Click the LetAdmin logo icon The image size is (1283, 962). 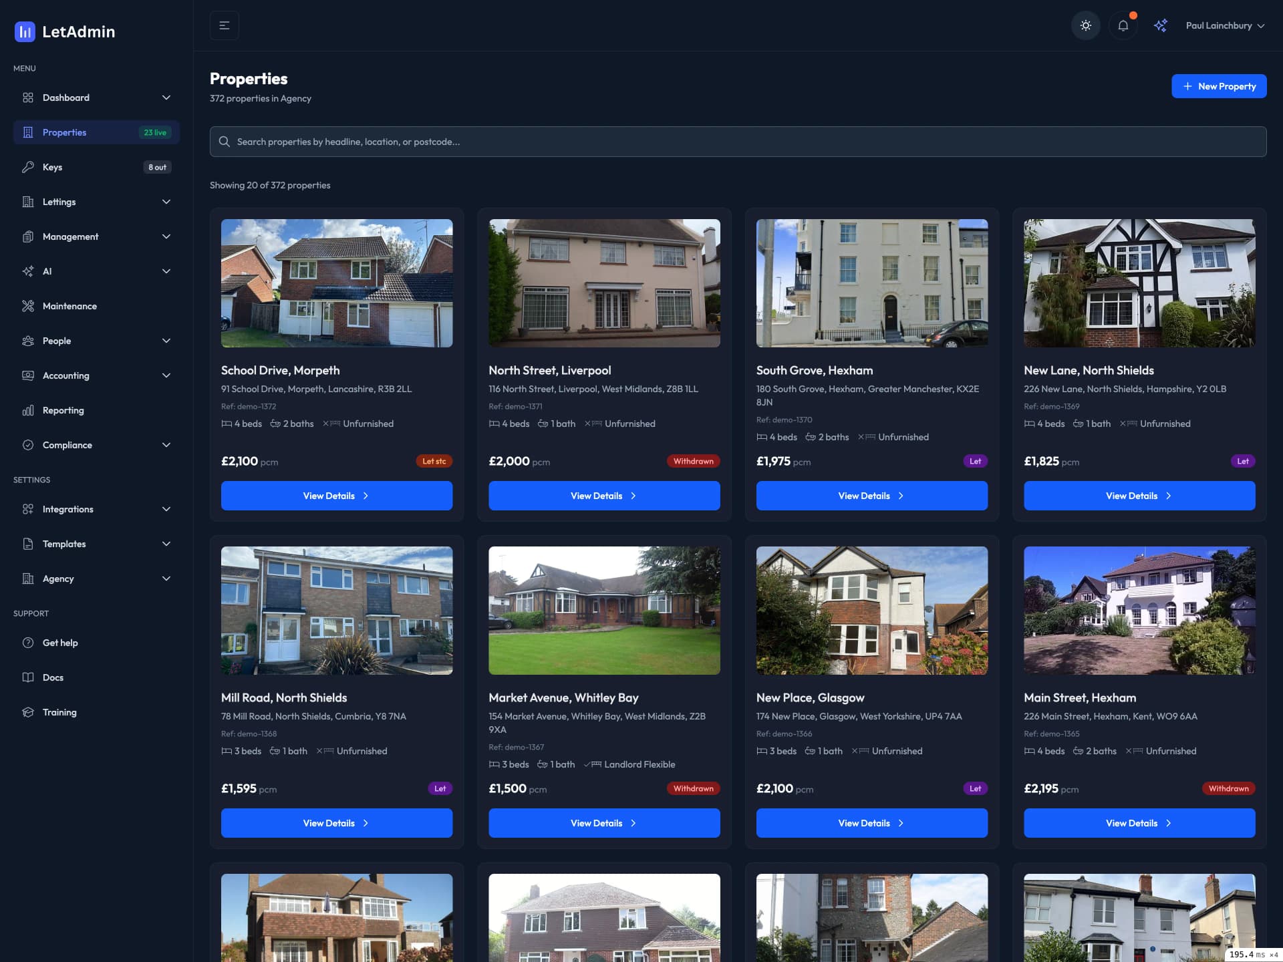pyautogui.click(x=25, y=31)
